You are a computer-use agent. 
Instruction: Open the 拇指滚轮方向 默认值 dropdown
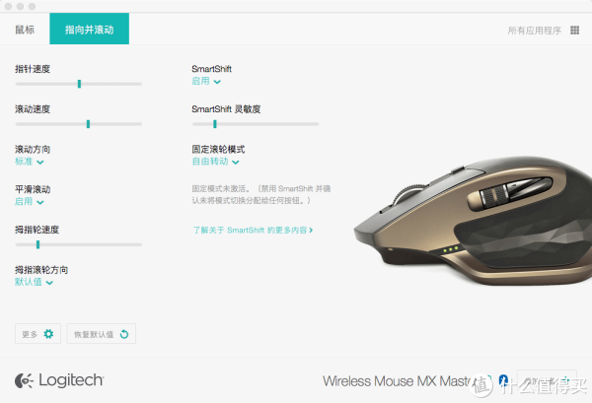[x=34, y=282]
